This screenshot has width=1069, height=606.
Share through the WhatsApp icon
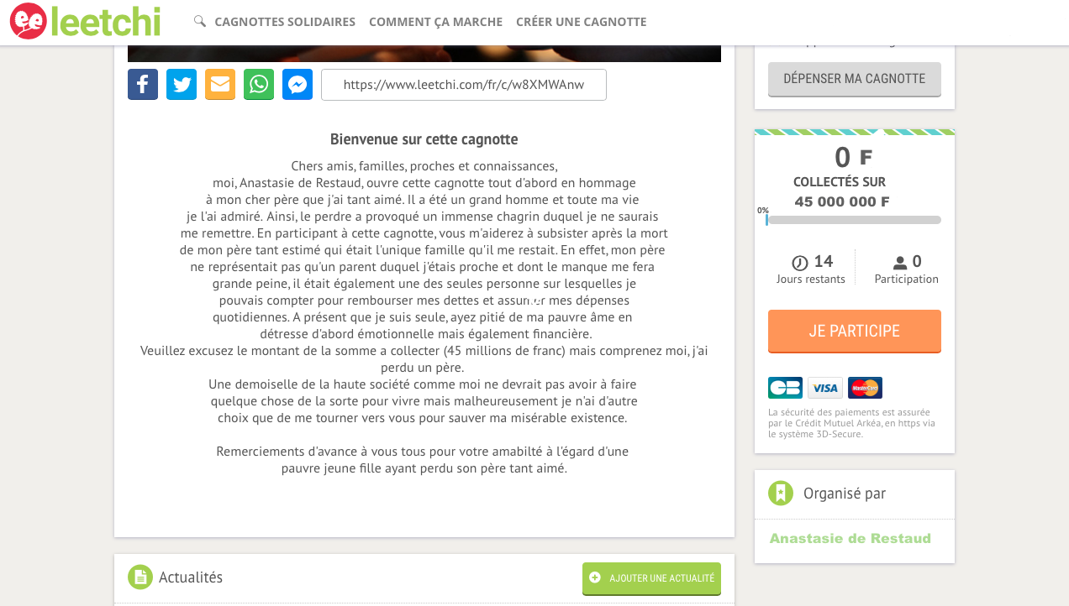259,85
